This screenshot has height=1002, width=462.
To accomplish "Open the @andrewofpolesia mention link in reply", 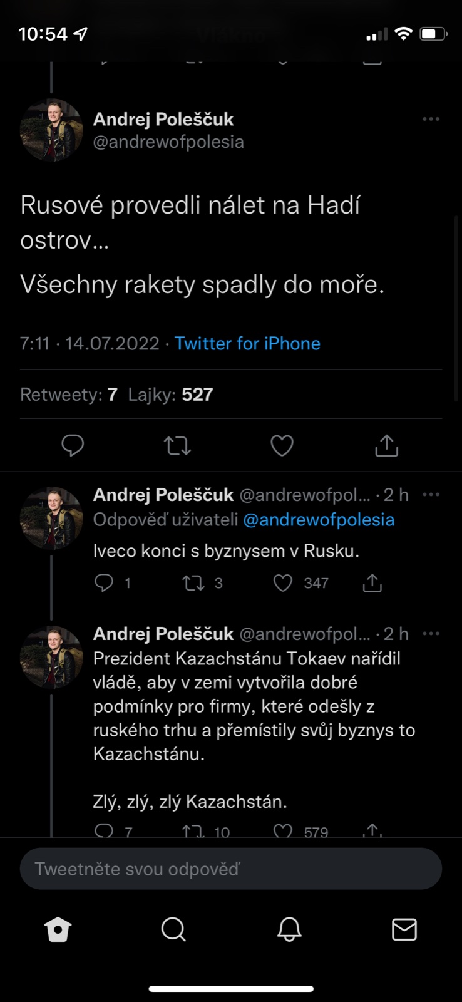I will (x=319, y=520).
